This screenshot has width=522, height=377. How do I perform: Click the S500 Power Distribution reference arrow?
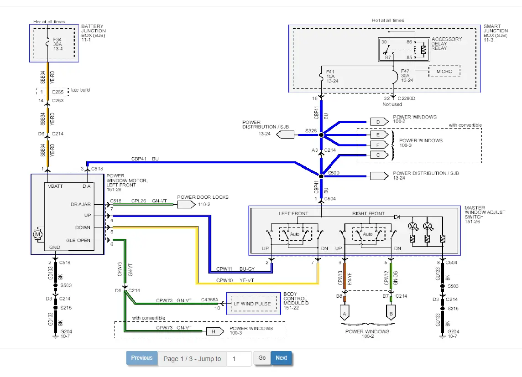tap(379, 176)
